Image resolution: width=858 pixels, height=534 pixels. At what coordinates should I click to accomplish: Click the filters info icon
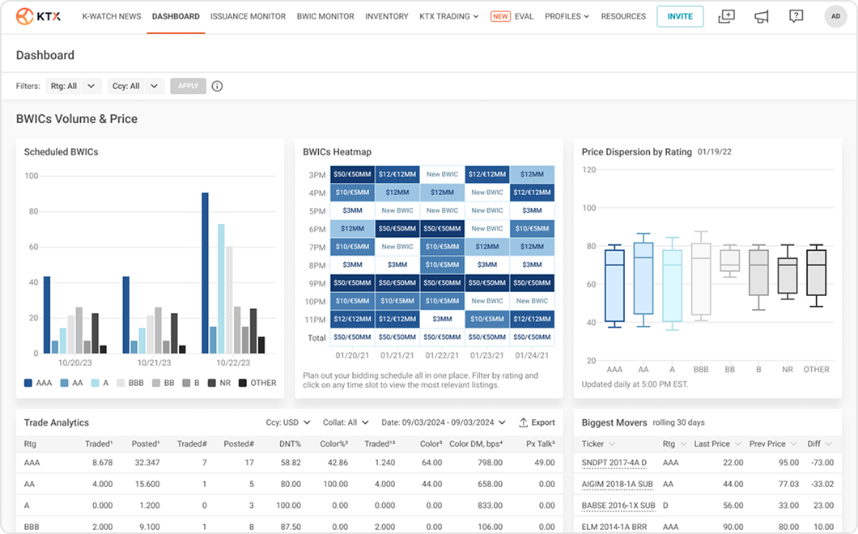coord(217,86)
